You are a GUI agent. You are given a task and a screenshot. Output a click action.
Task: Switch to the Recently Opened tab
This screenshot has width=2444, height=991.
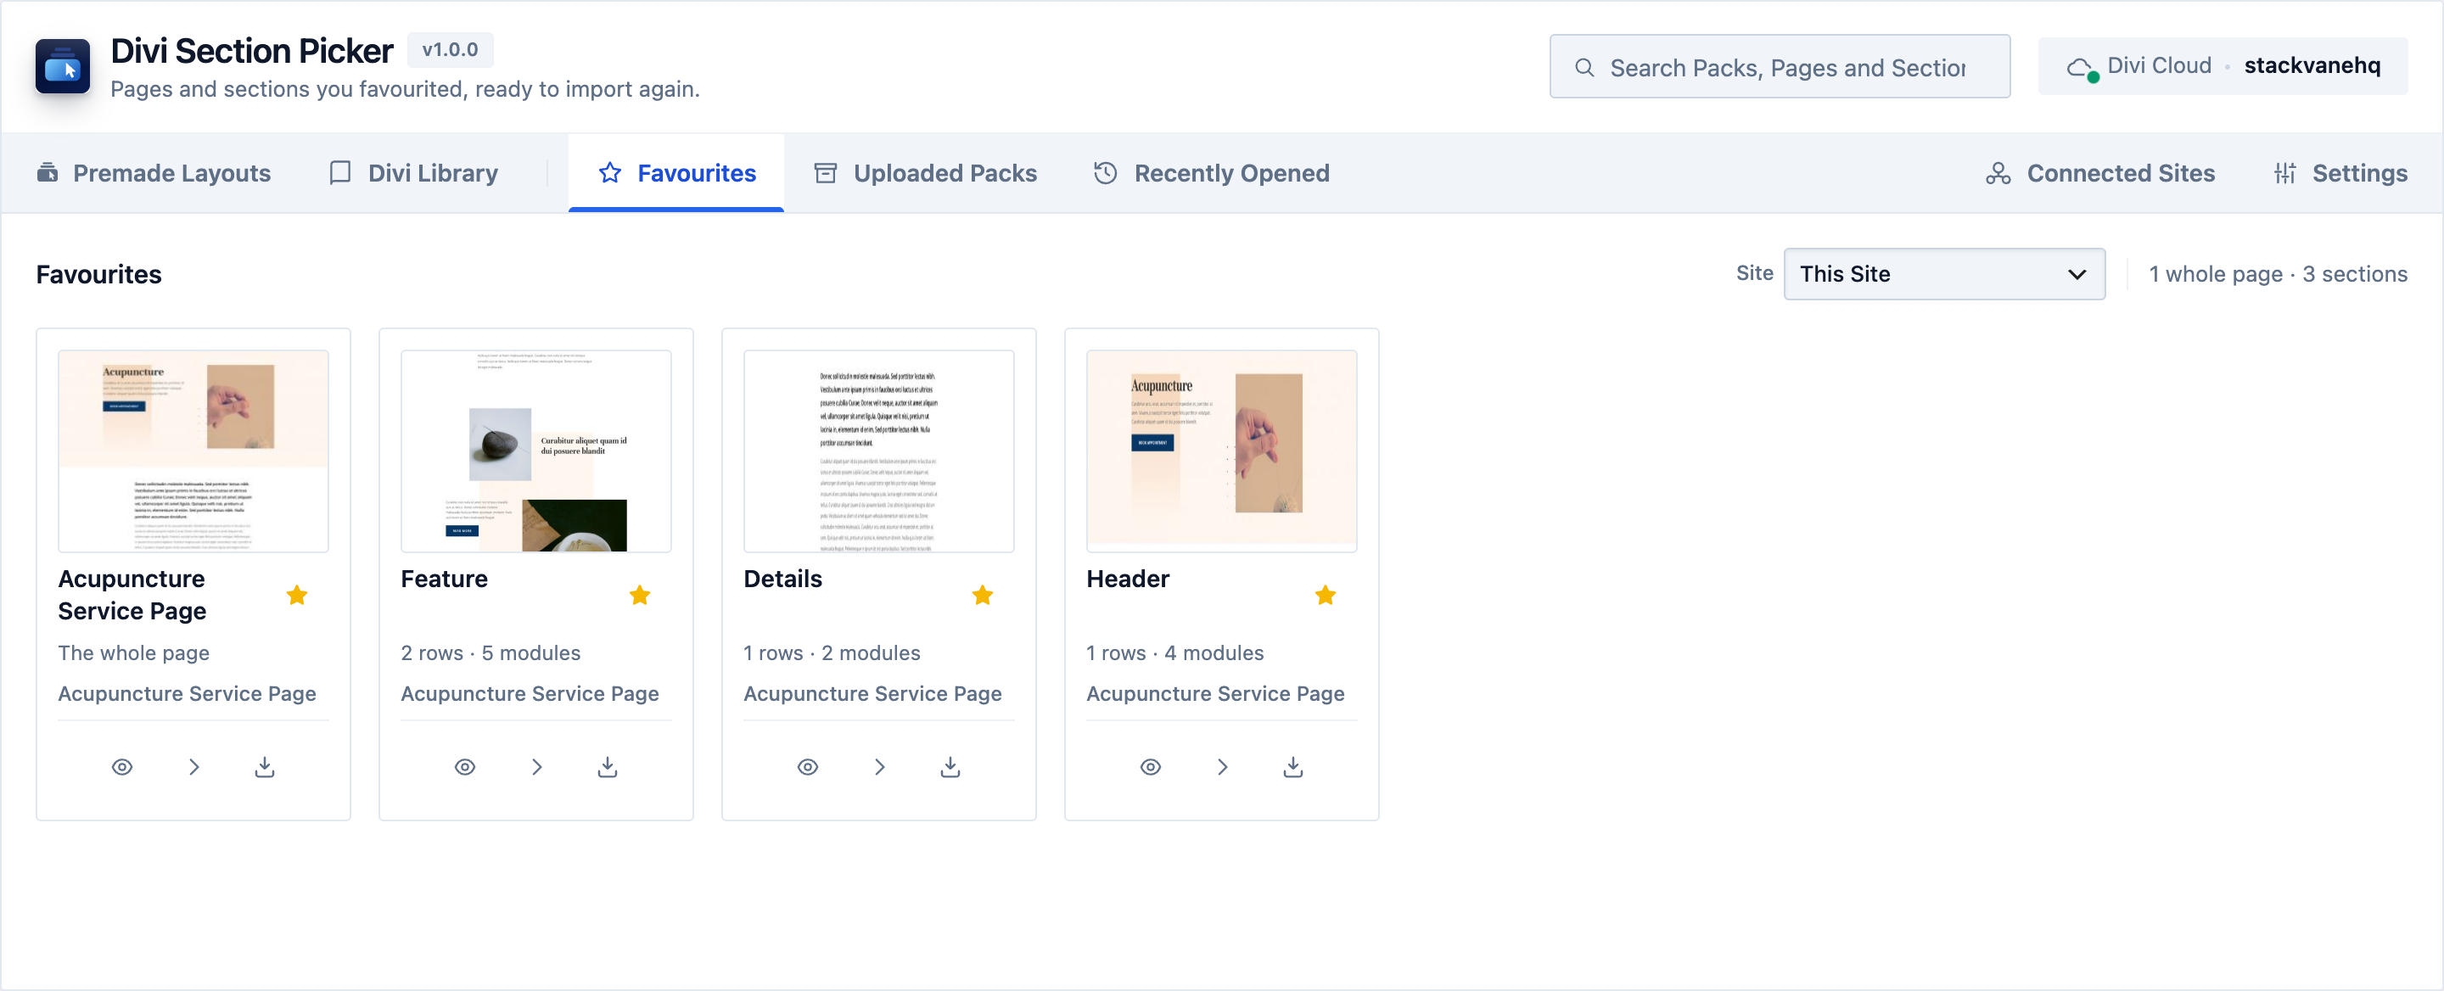(1211, 172)
